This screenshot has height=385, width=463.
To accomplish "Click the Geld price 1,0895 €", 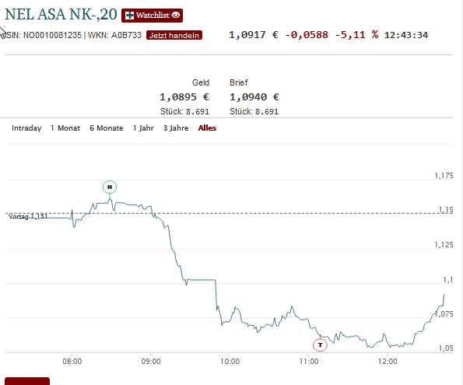I will [x=184, y=97].
